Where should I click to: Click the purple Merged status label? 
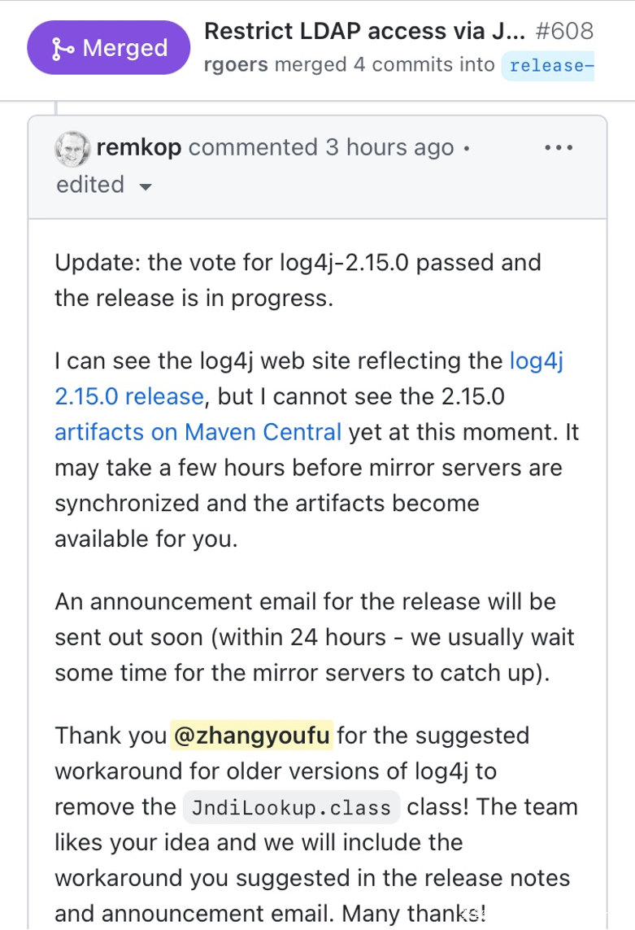(109, 48)
